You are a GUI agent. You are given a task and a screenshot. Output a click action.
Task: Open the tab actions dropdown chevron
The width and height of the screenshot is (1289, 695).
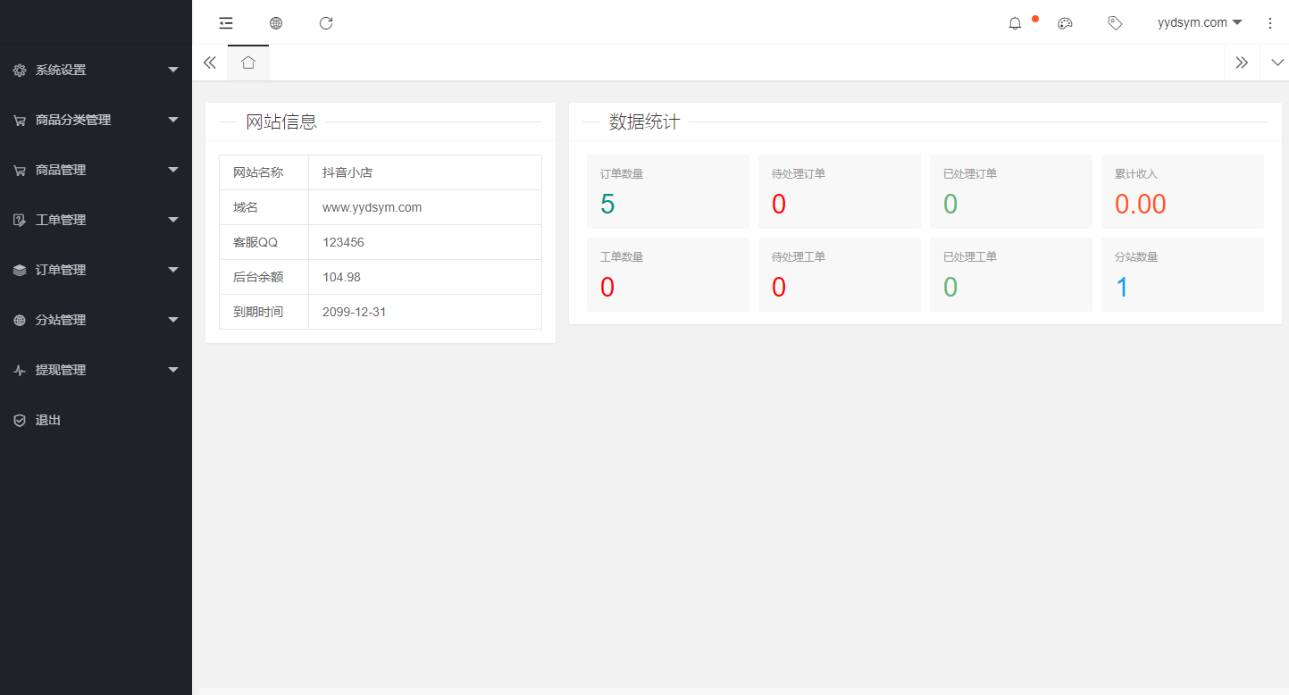point(1277,63)
